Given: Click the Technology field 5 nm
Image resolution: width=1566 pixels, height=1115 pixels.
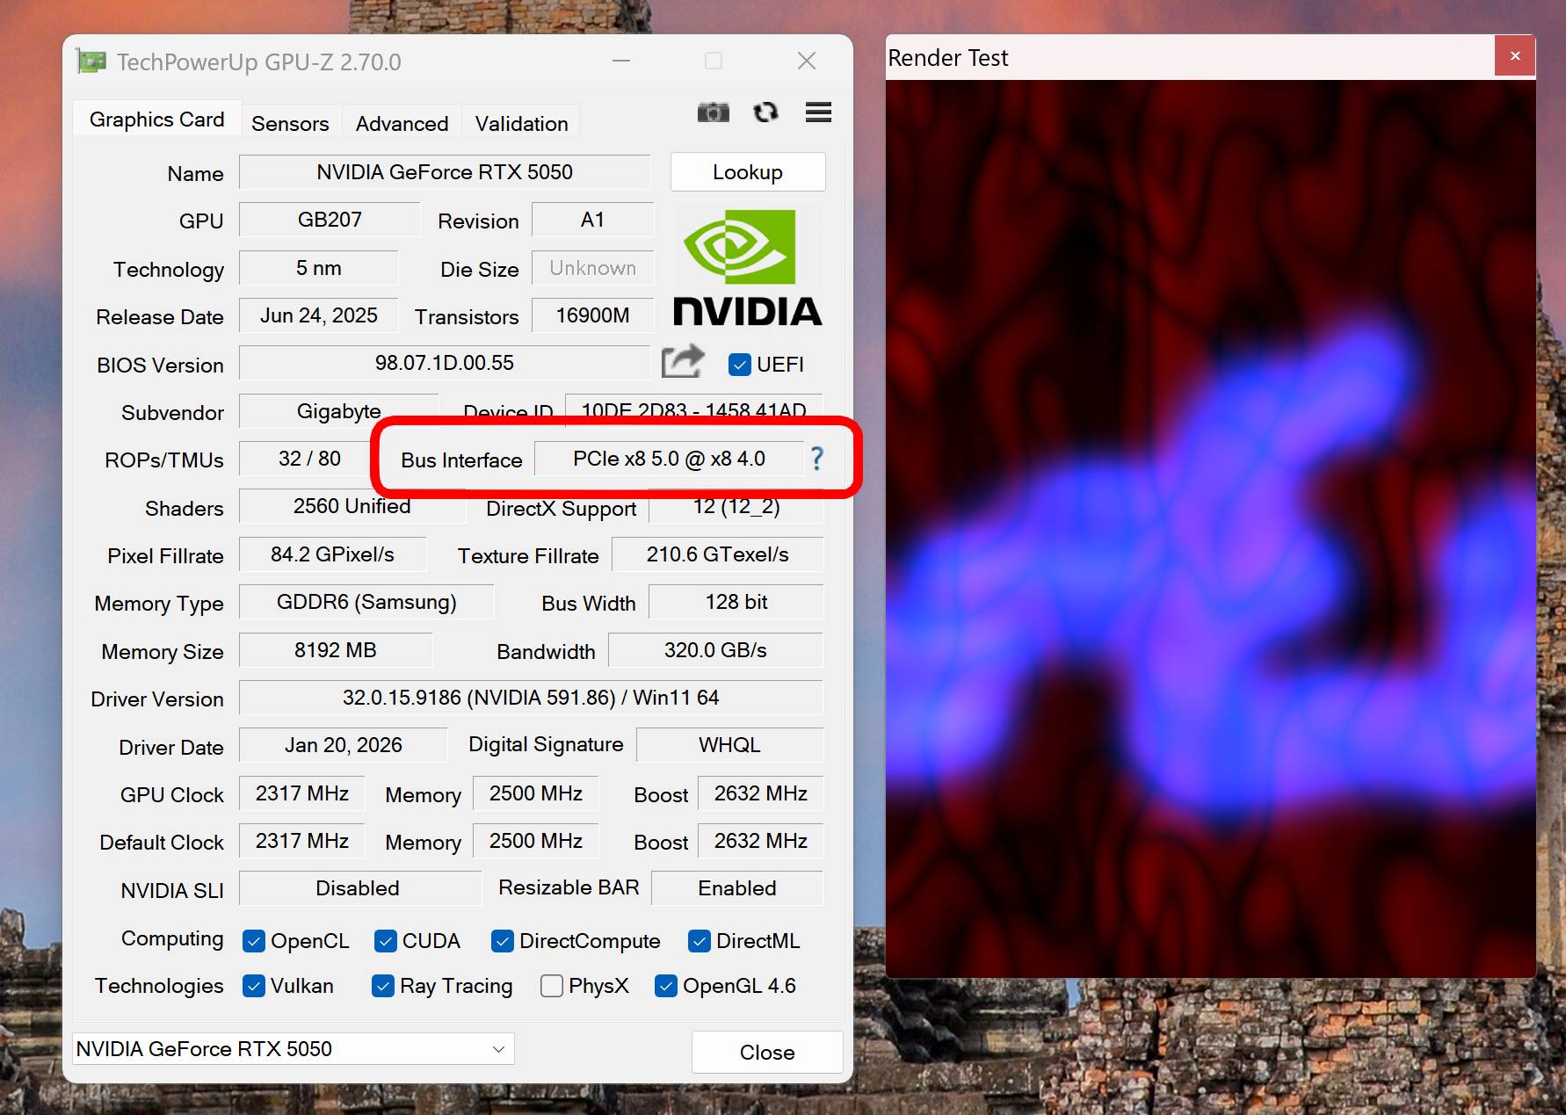Looking at the screenshot, I should [x=318, y=268].
